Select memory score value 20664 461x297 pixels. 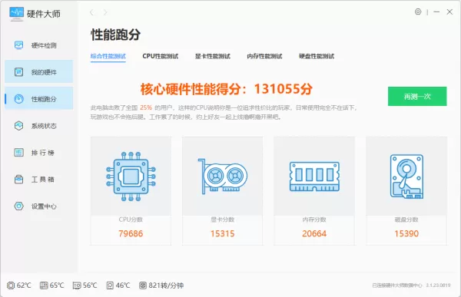[x=314, y=233]
